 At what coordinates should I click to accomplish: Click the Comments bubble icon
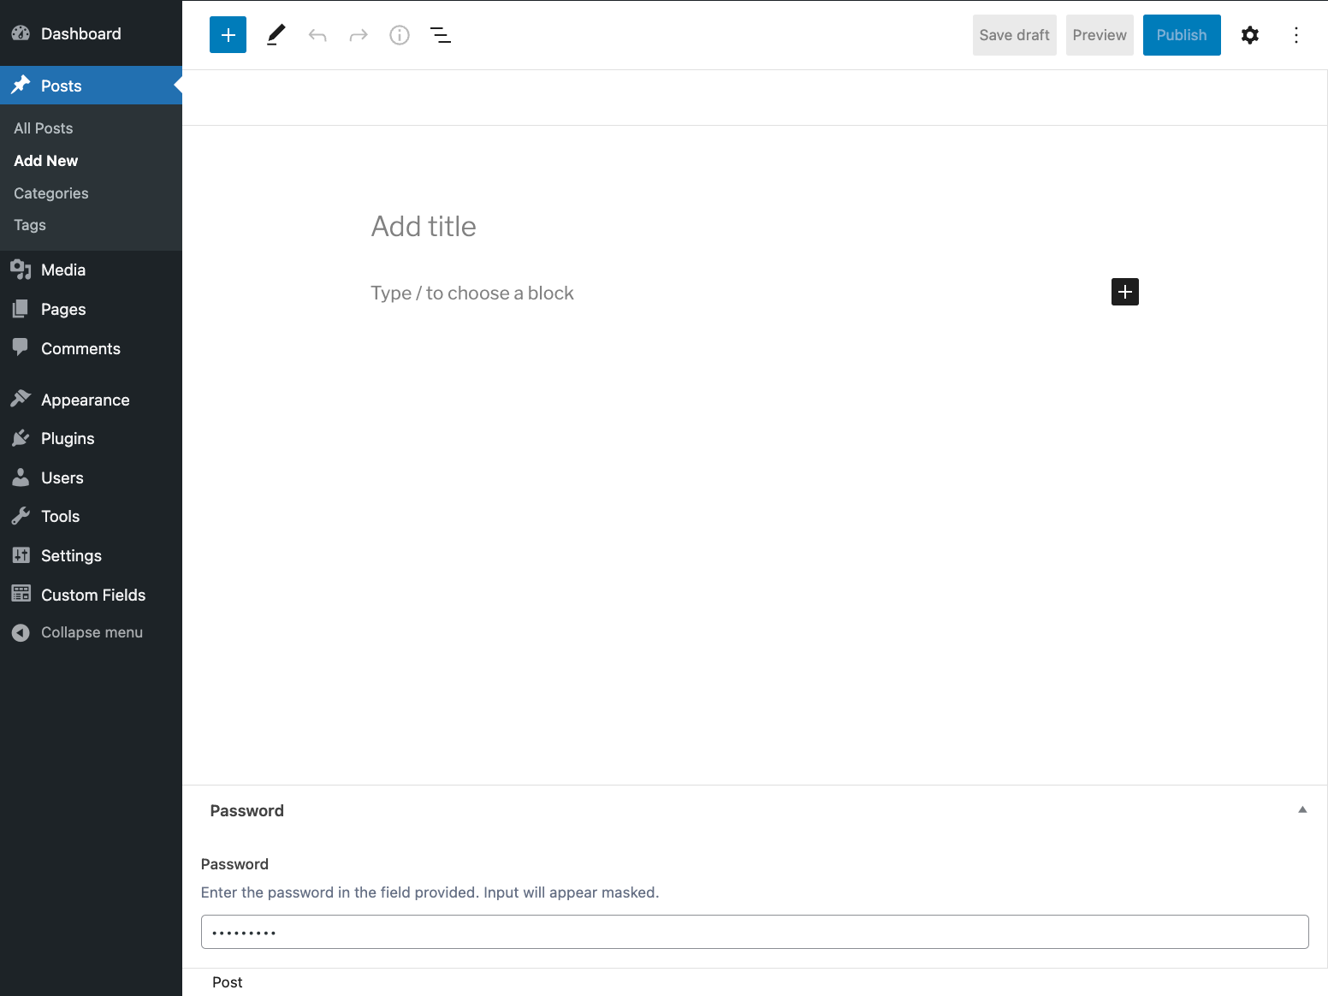tap(21, 347)
